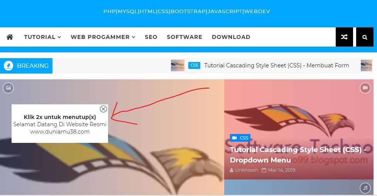Click the video camera icon on right card
This screenshot has width=377, height=196.
pyautogui.click(x=365, y=88)
